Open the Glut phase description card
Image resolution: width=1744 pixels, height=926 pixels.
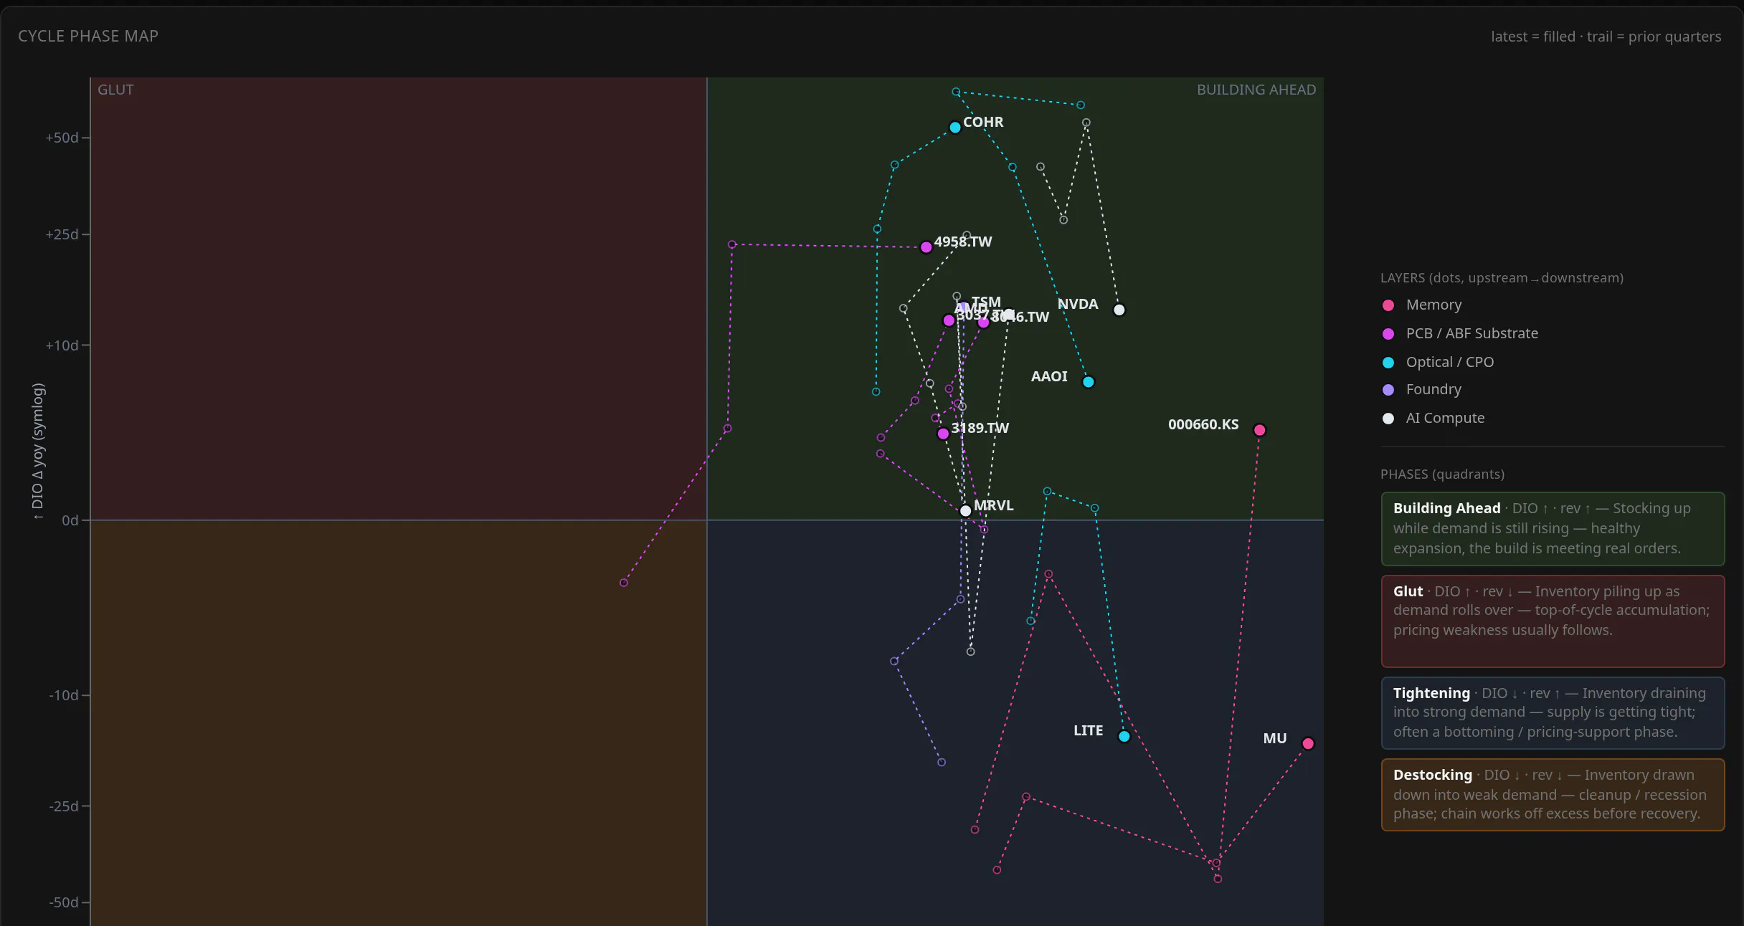click(x=1553, y=621)
